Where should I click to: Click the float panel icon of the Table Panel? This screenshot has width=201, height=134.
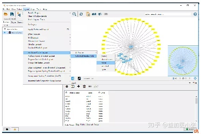pyautogui.click(x=194, y=83)
